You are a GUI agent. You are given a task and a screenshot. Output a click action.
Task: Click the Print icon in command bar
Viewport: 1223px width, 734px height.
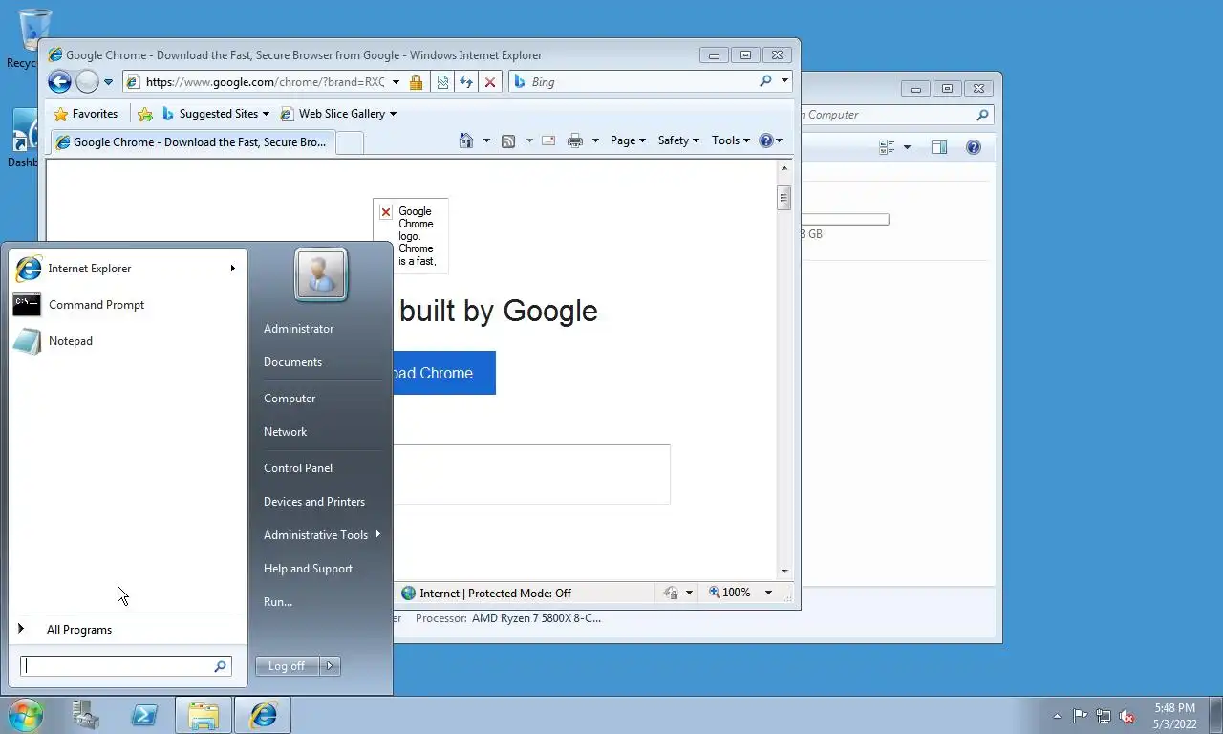click(x=574, y=140)
